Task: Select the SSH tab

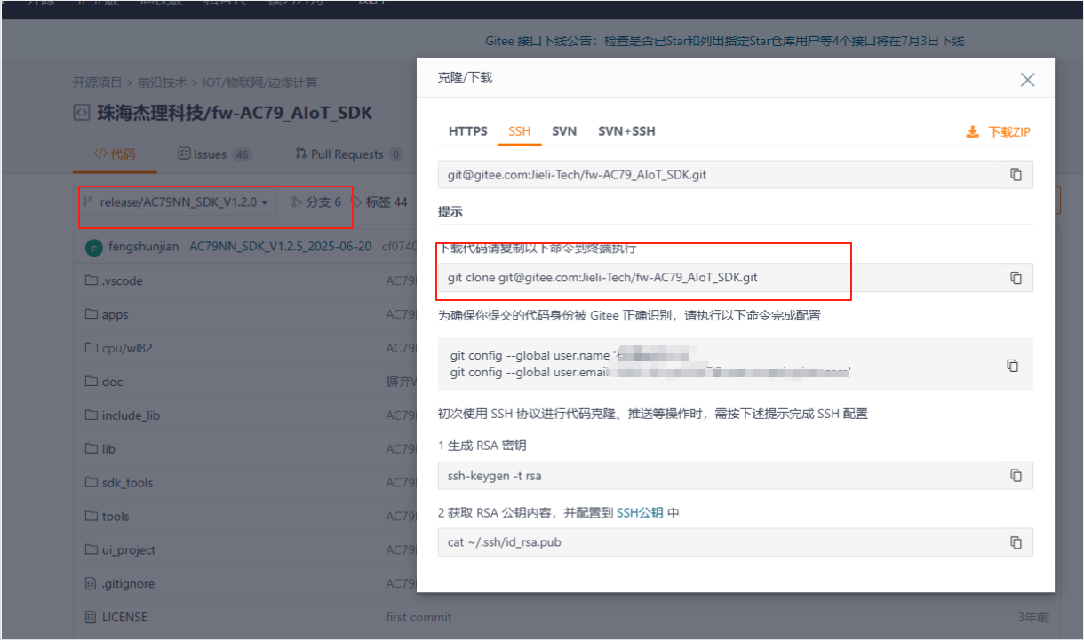Action: tap(520, 131)
